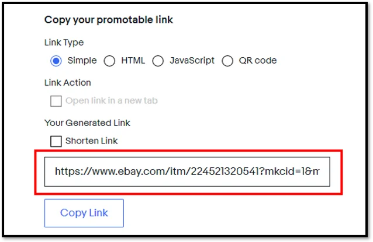Viewport: 373px width, 242px height.
Task: Click the "JavaScript" option label text
Action: pos(192,61)
